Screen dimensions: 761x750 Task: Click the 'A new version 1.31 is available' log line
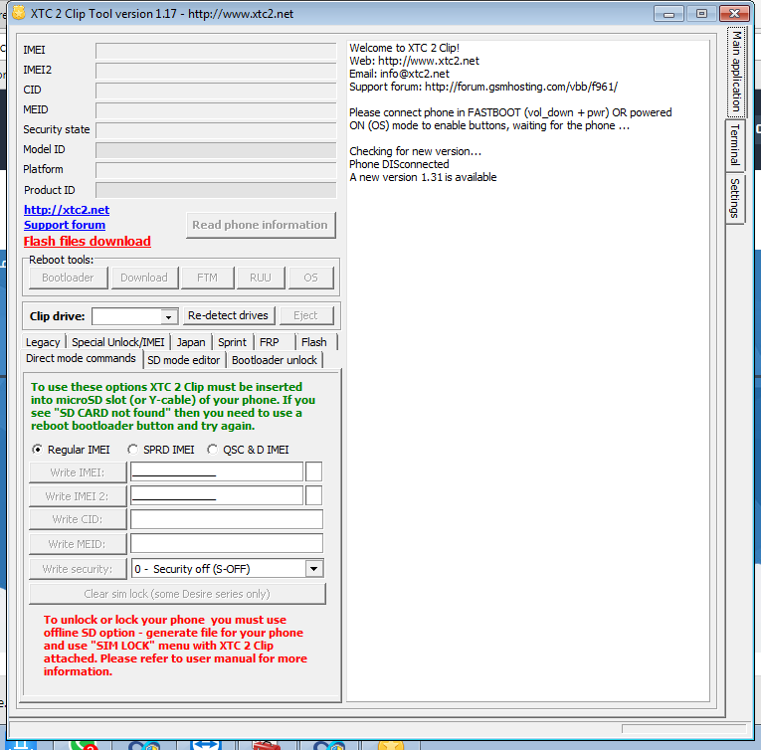click(x=423, y=177)
